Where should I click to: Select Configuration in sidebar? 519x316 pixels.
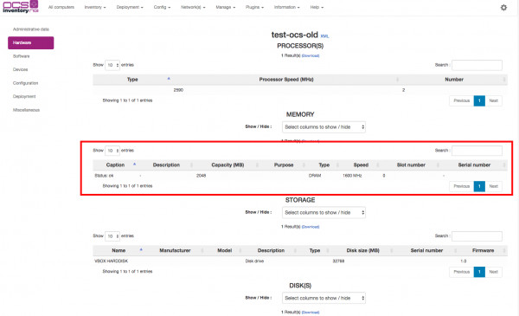tap(25, 83)
